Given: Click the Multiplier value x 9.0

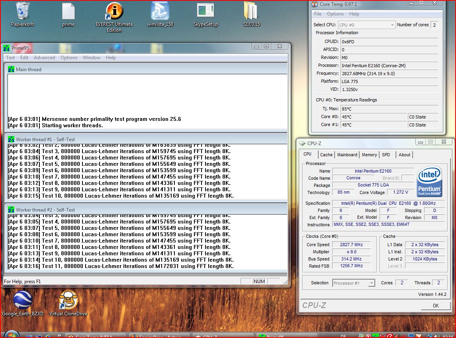Looking at the screenshot, I should [x=351, y=252].
